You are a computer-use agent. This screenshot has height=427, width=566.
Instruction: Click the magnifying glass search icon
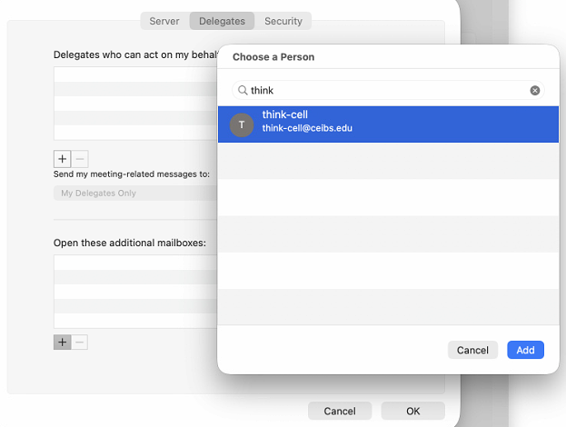pos(243,91)
